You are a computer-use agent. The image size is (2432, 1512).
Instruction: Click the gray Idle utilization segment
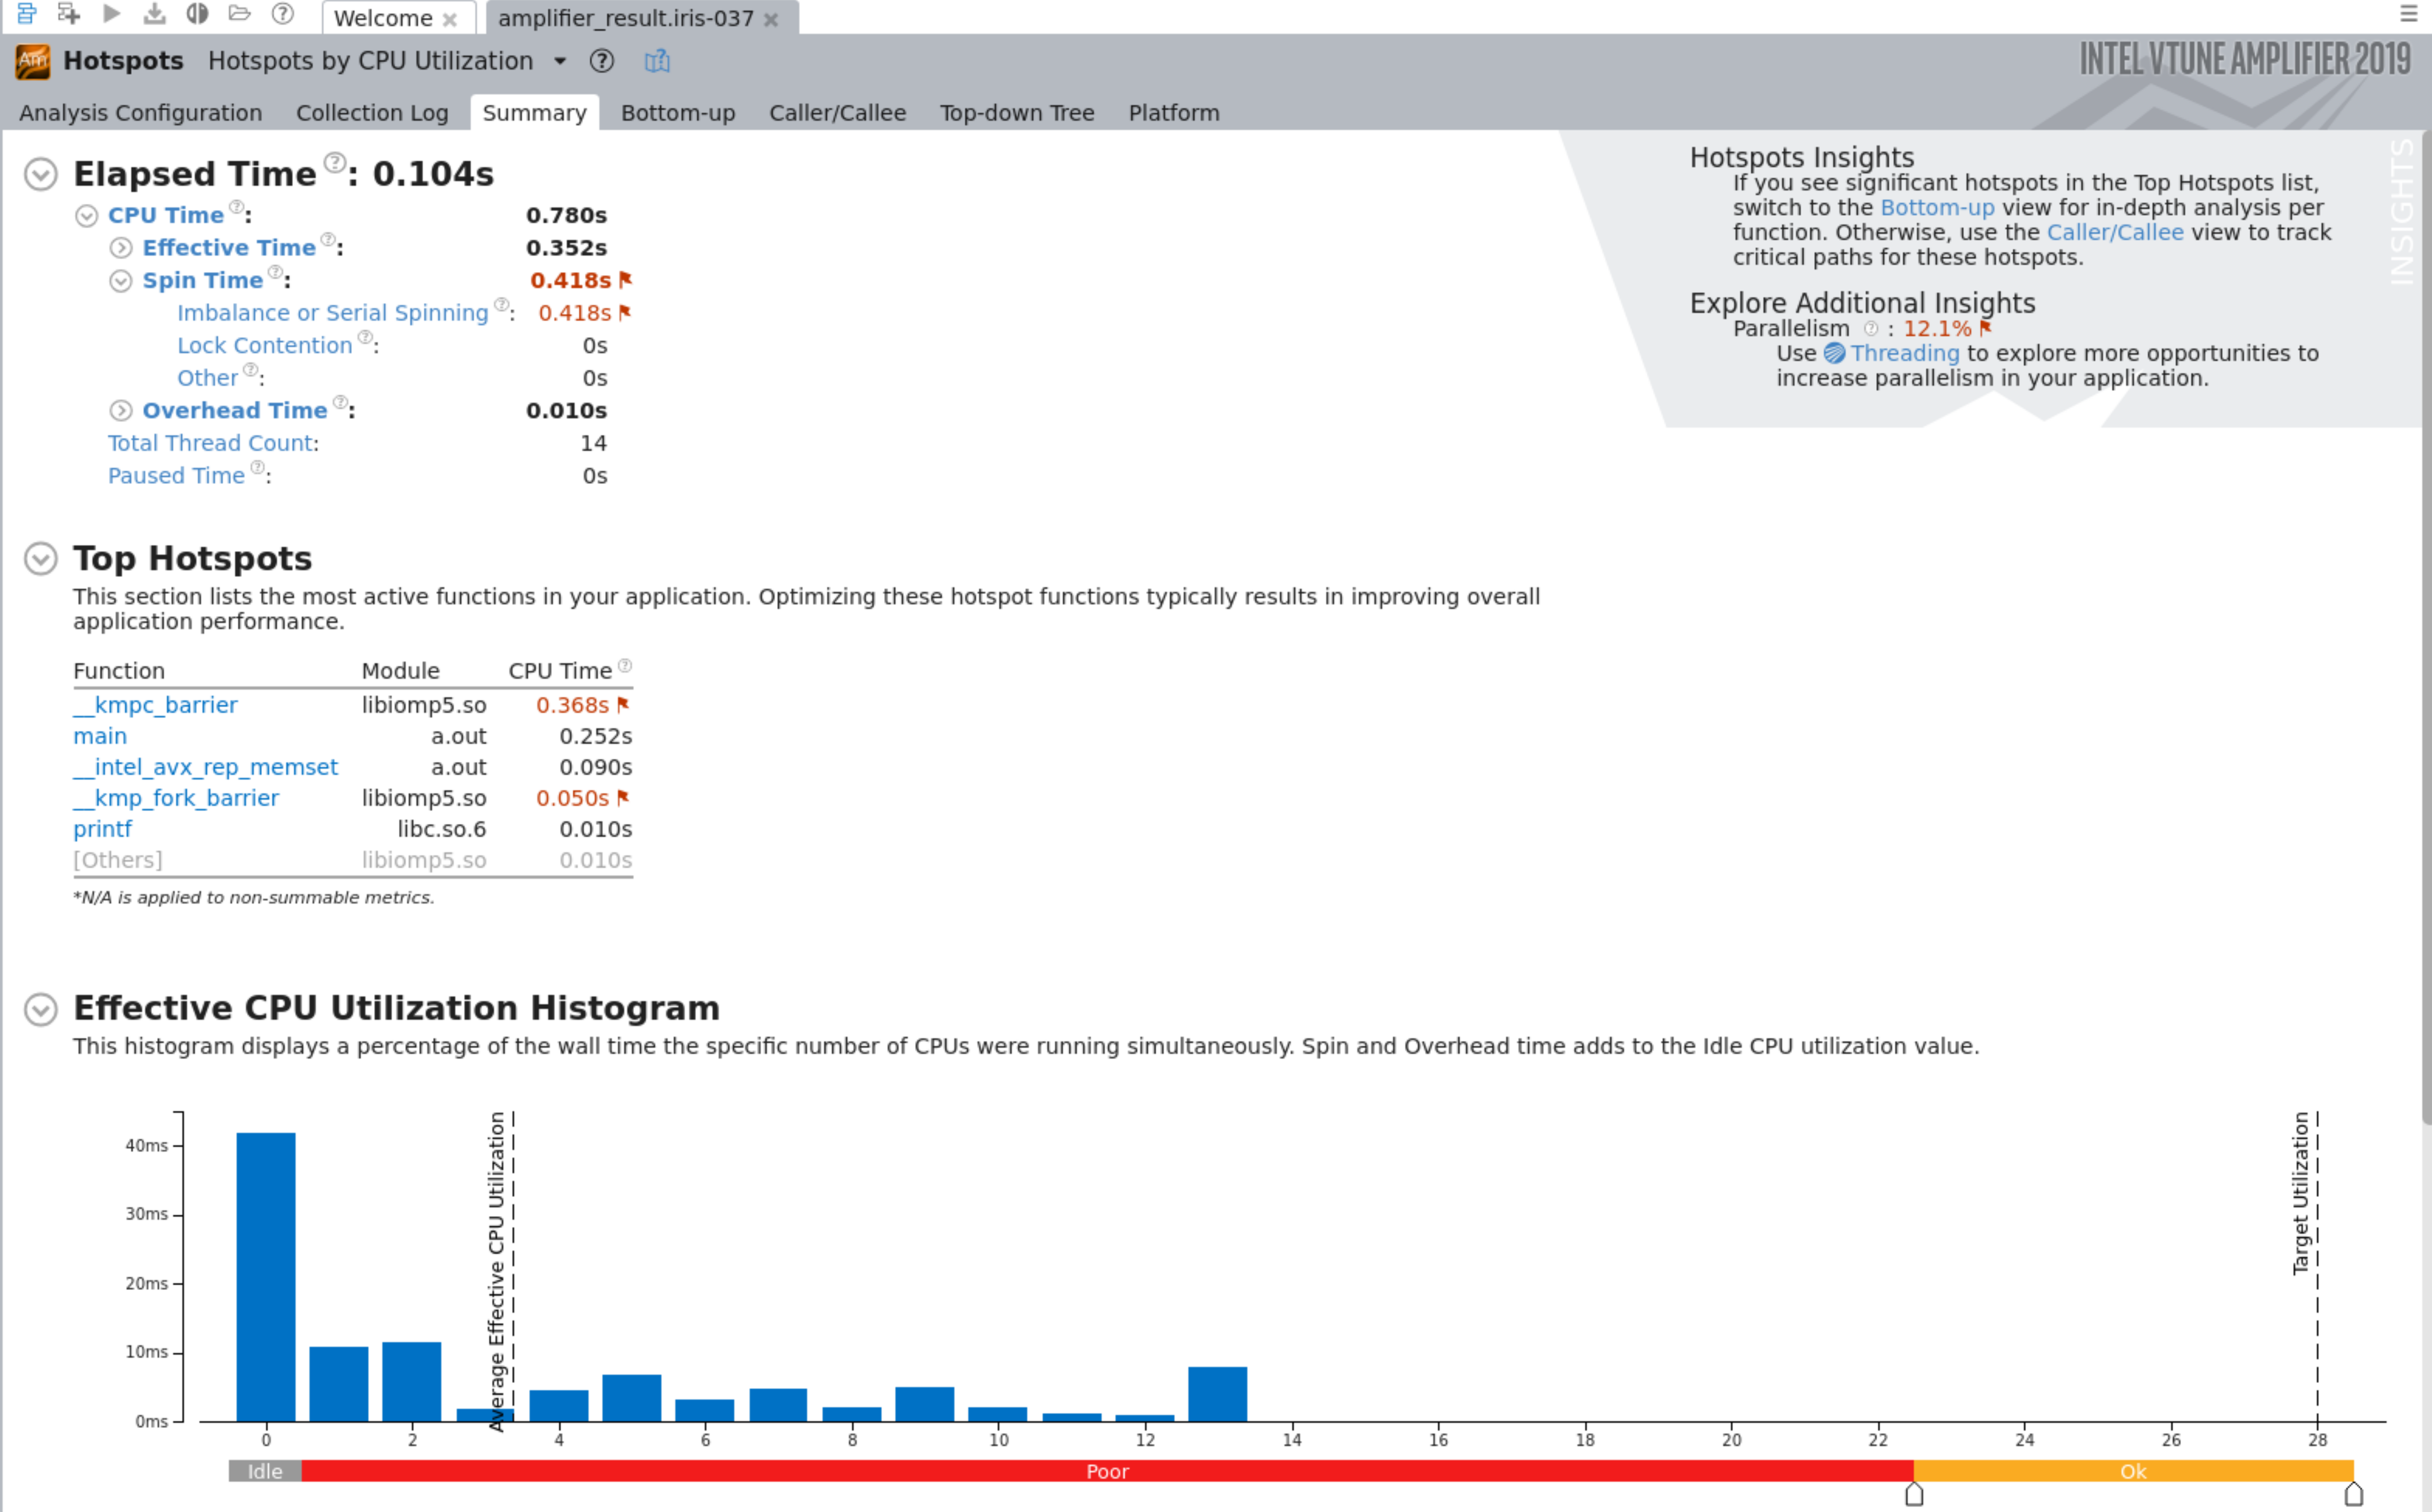click(x=265, y=1471)
